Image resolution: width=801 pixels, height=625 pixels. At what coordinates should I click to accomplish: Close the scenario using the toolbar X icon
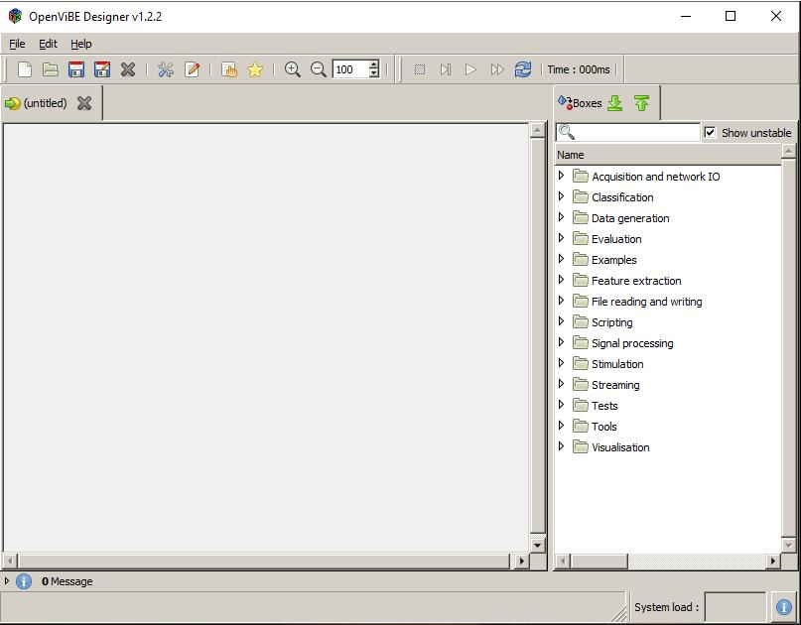(128, 69)
